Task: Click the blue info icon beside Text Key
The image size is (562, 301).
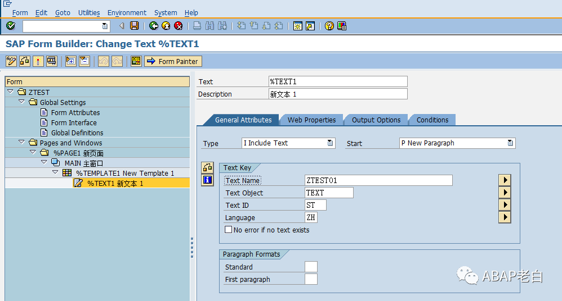Action: [x=207, y=180]
